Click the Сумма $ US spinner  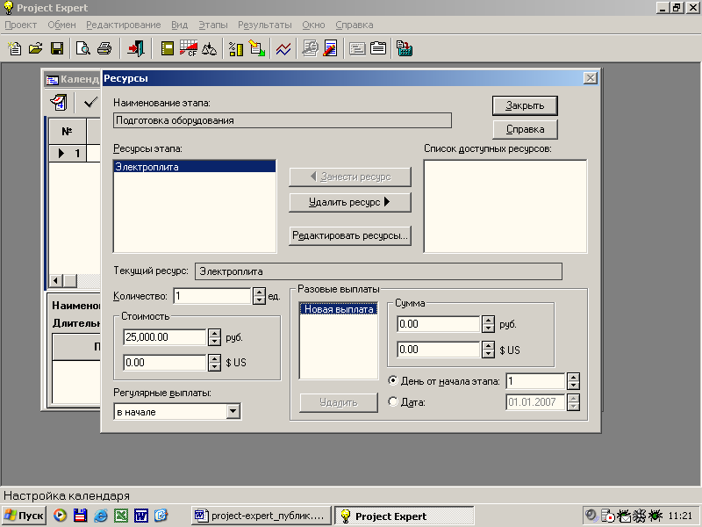(x=489, y=350)
